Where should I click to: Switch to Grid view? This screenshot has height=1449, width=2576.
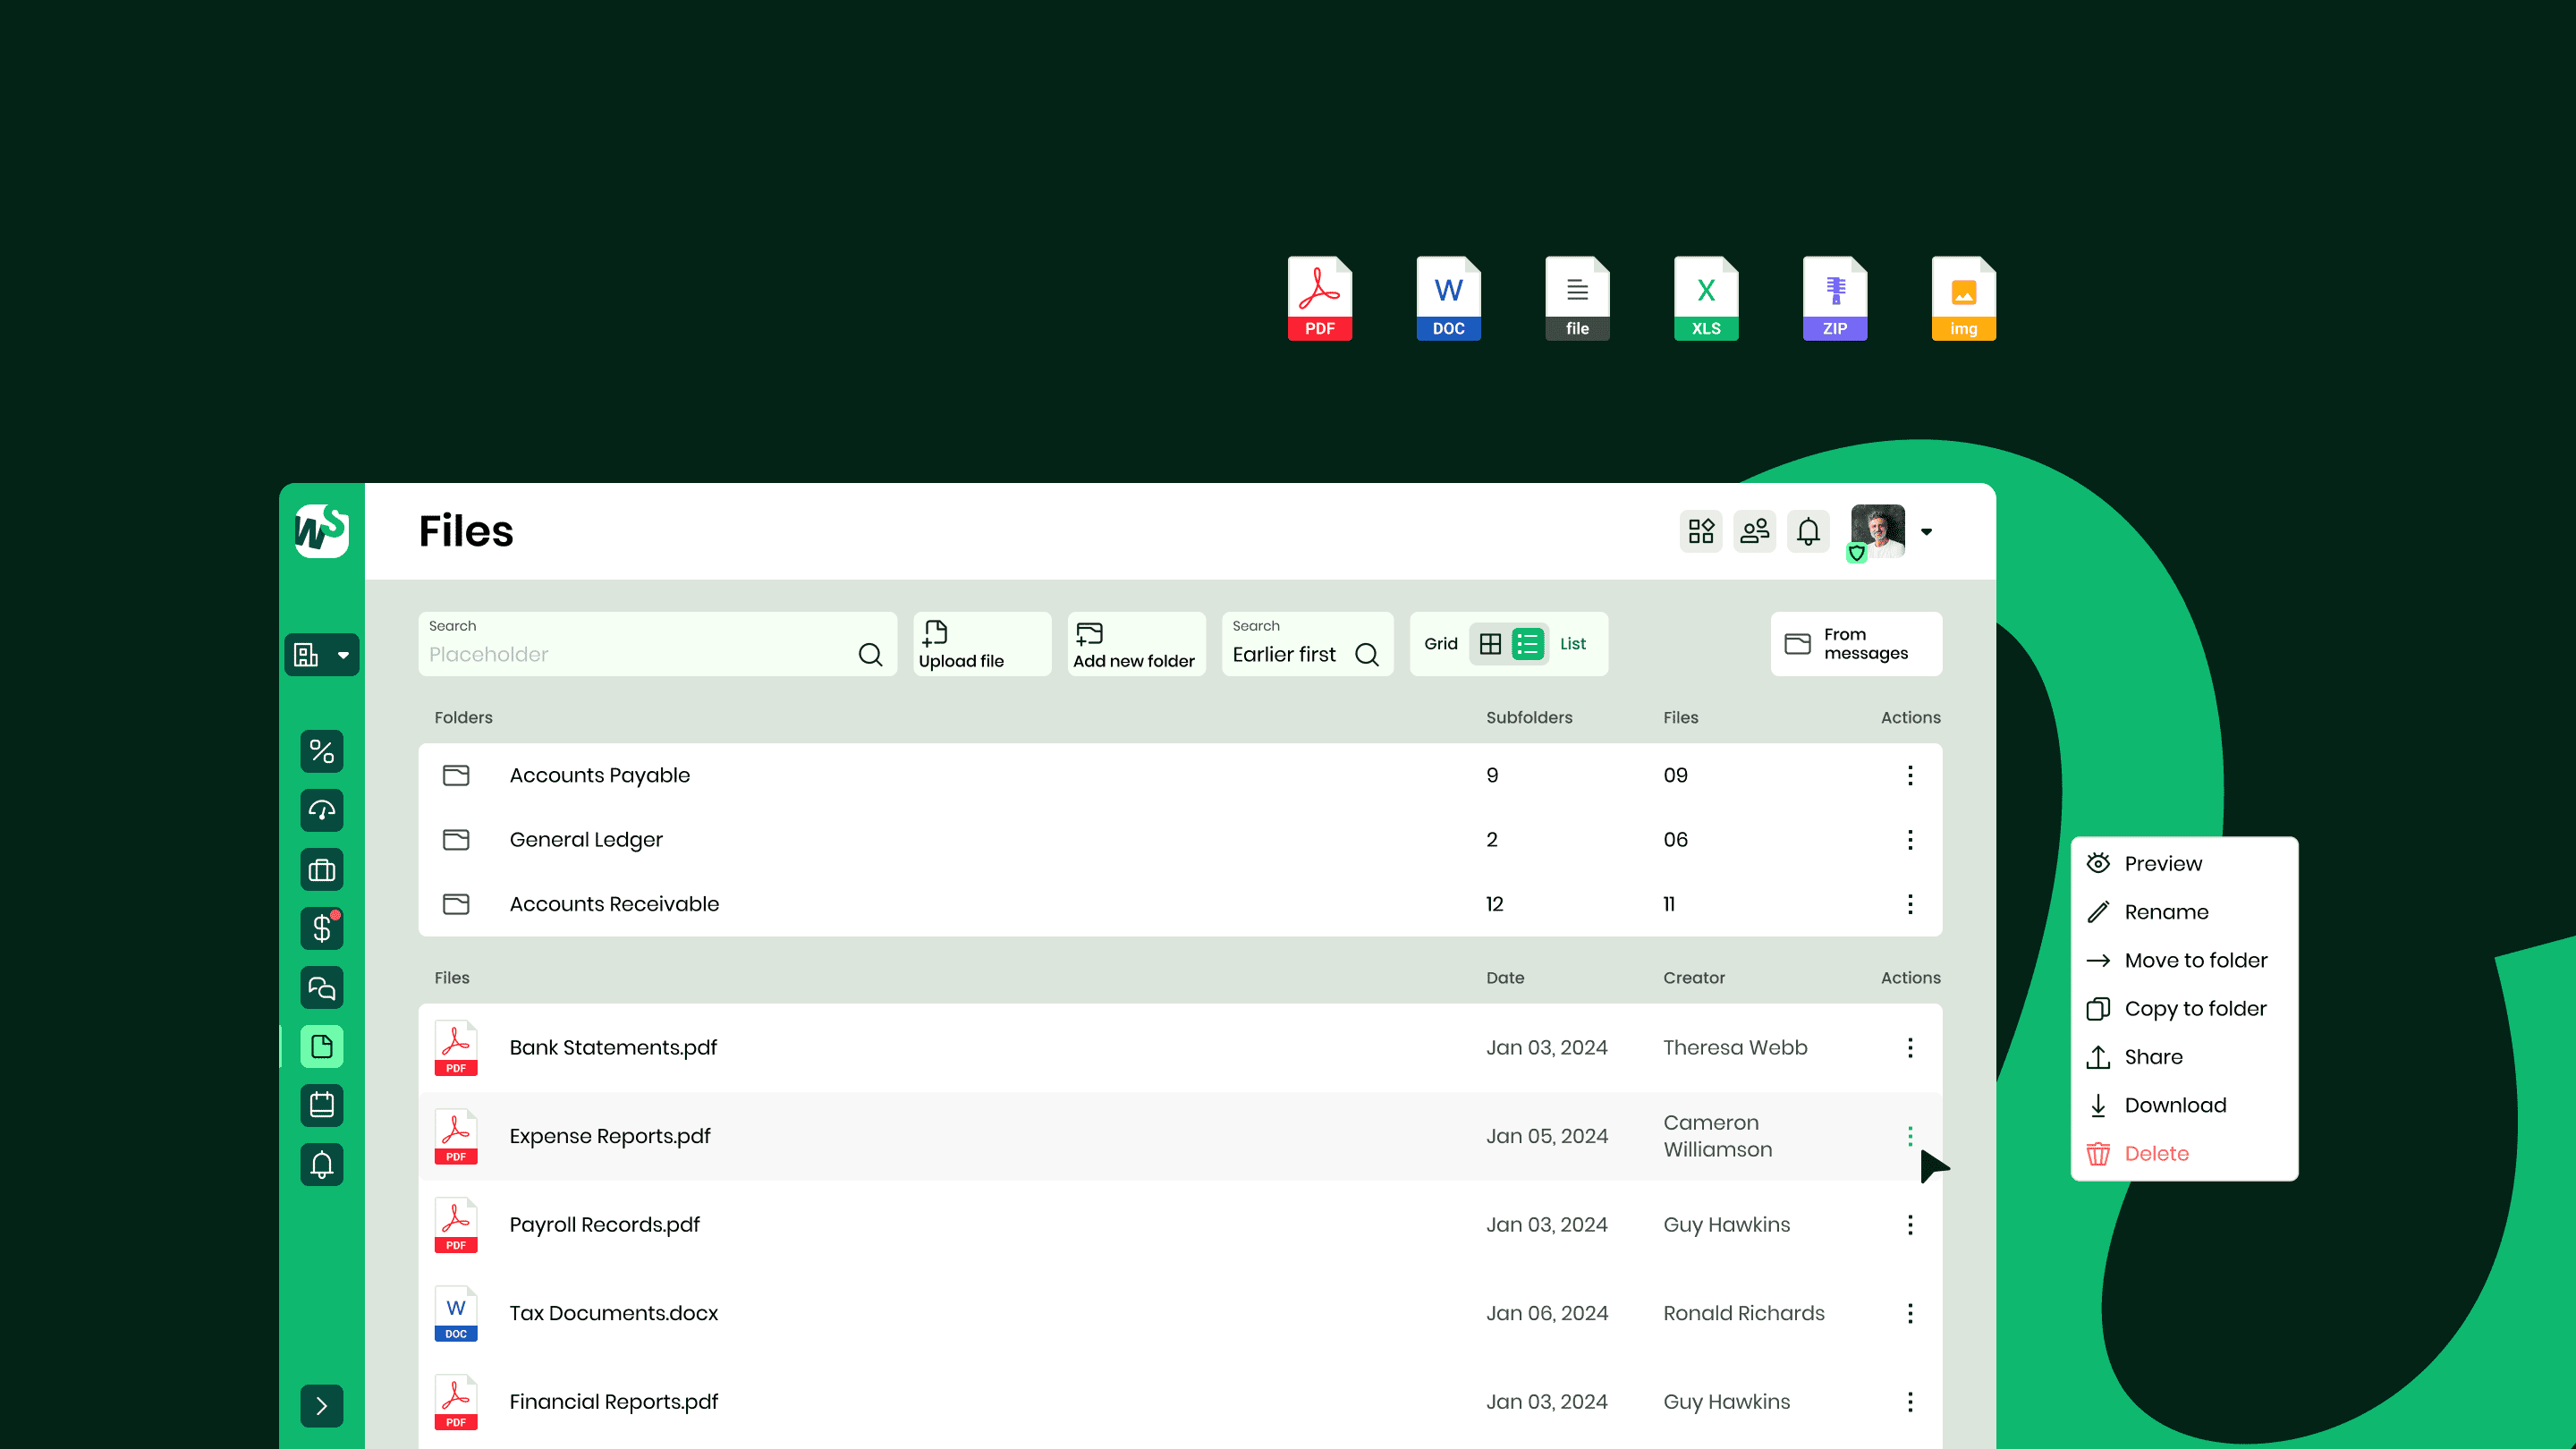pyautogui.click(x=1490, y=644)
